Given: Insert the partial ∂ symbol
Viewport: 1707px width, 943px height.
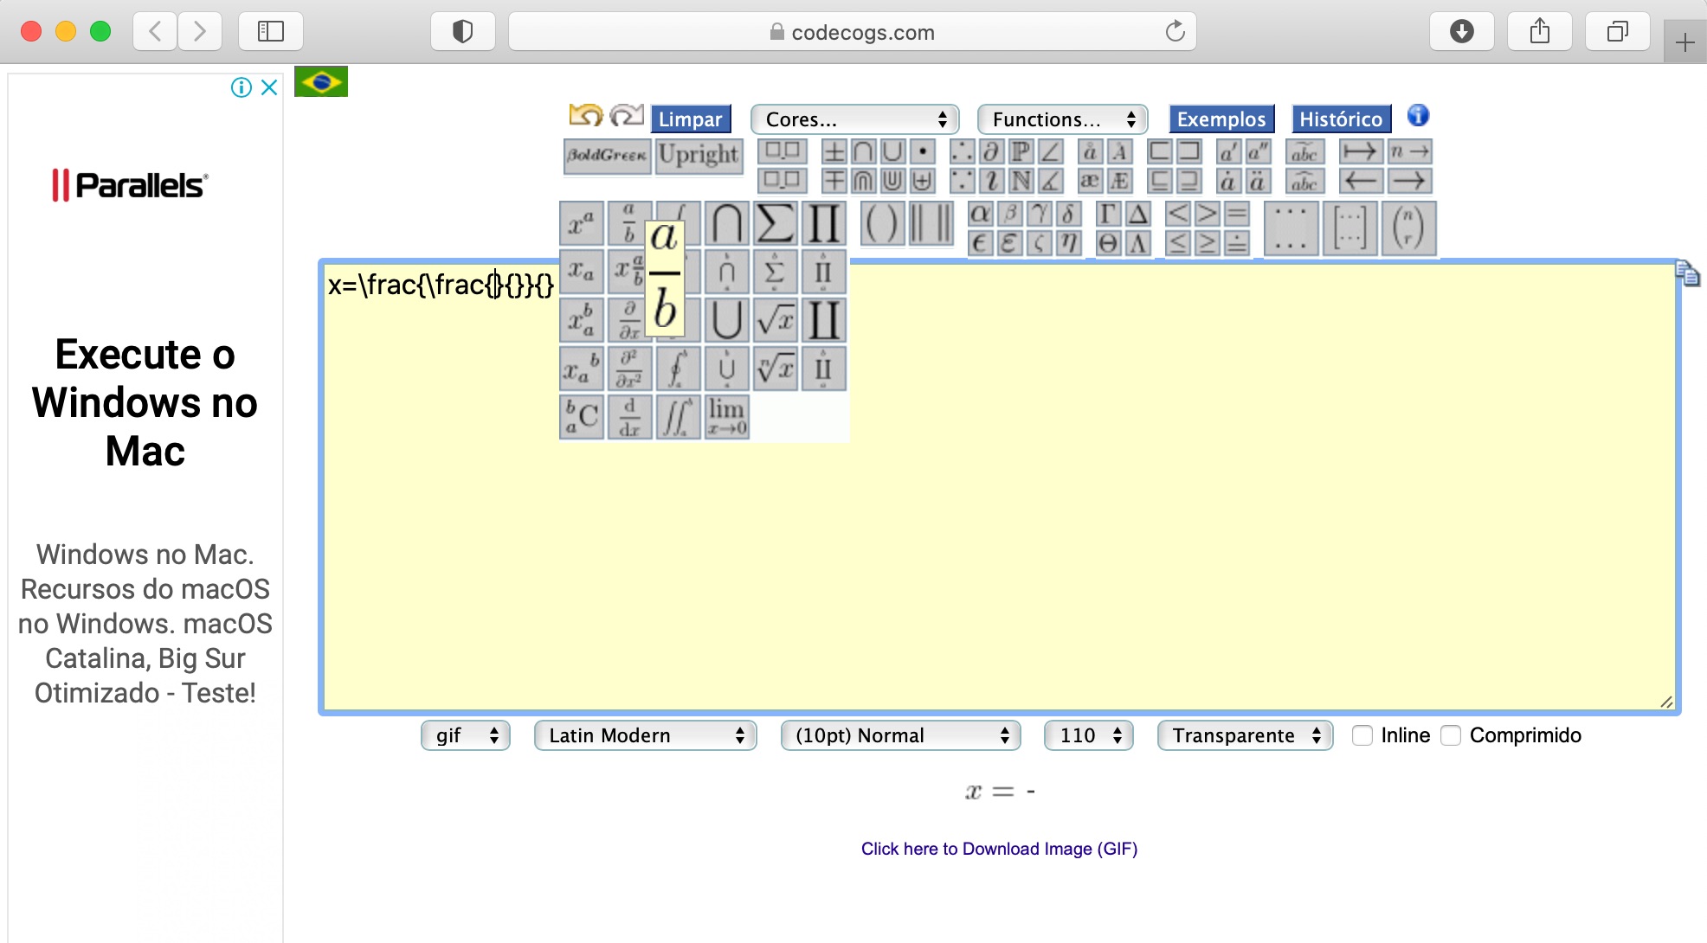Looking at the screenshot, I should [991, 152].
